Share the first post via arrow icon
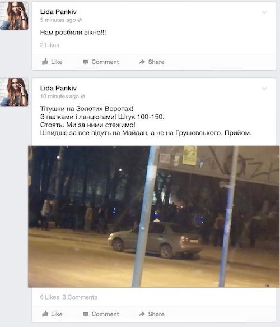 click(x=142, y=62)
